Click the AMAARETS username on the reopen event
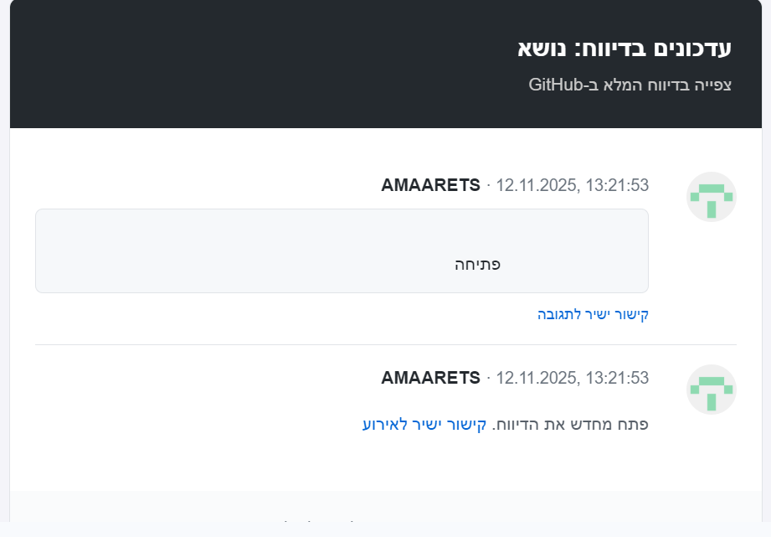The image size is (771, 537). click(x=430, y=378)
